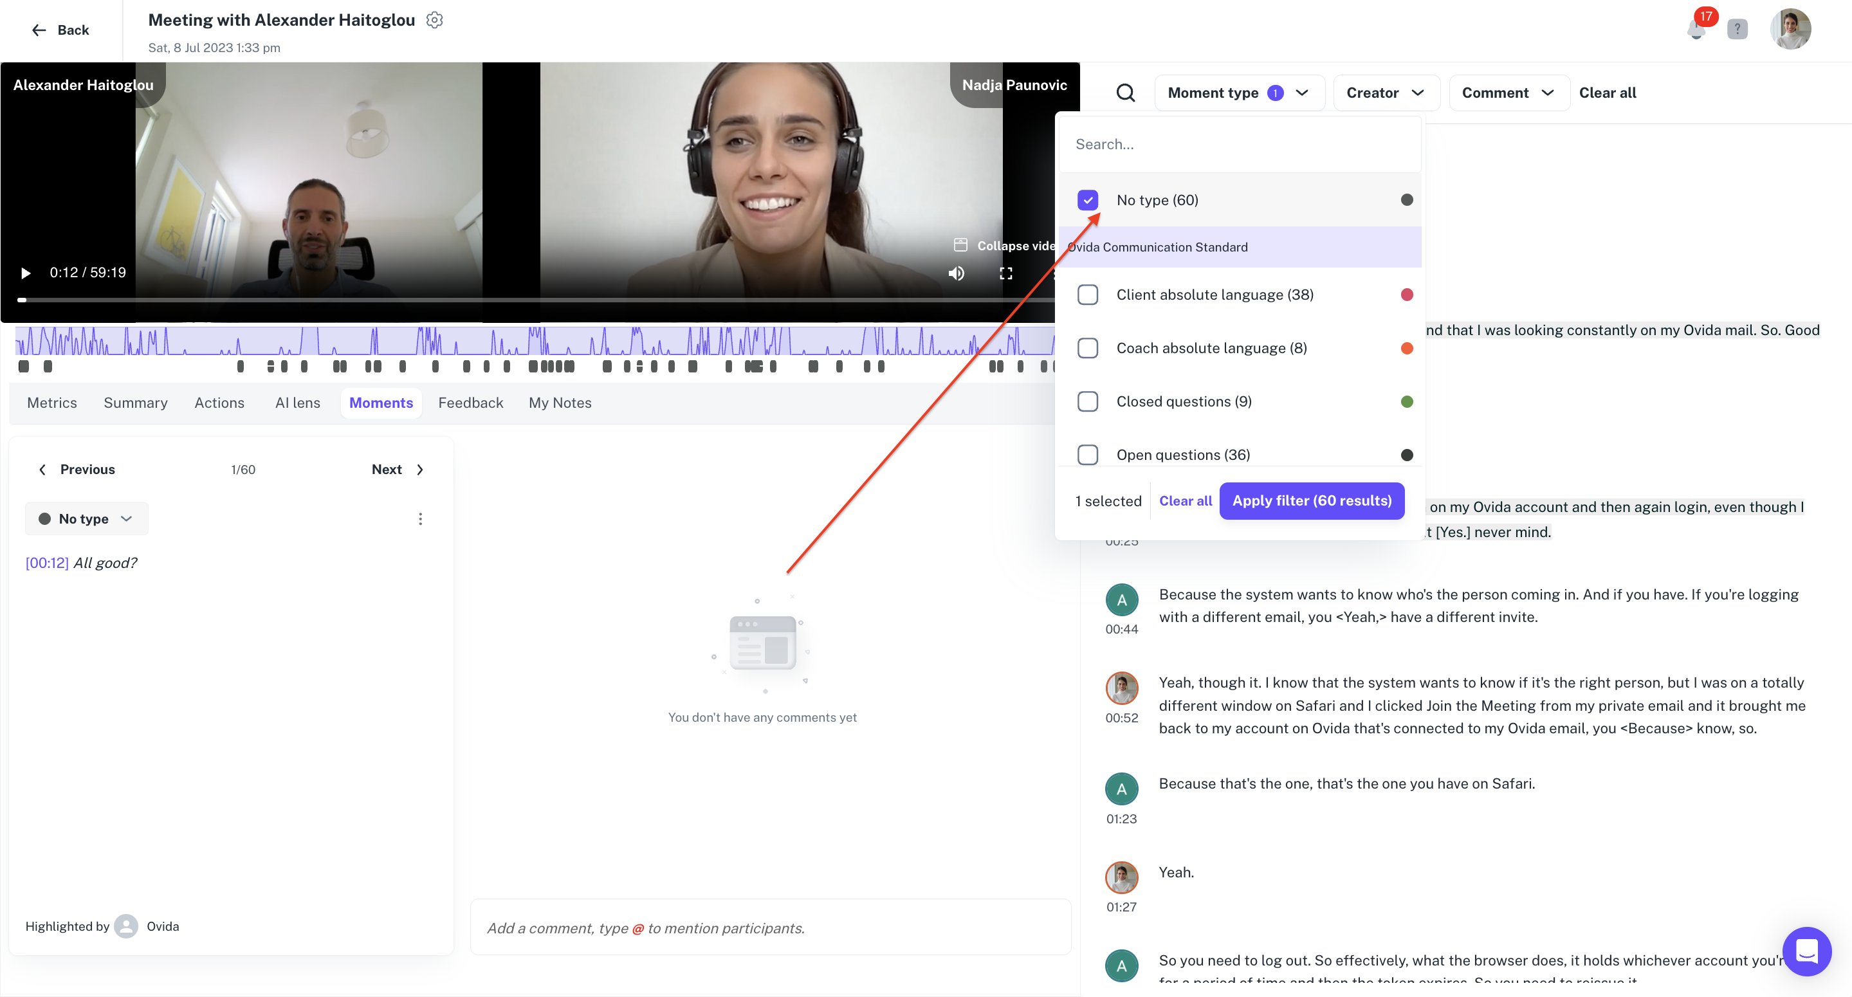Click the speaker photo avatar at 01:27
1852x997 pixels.
(x=1121, y=877)
